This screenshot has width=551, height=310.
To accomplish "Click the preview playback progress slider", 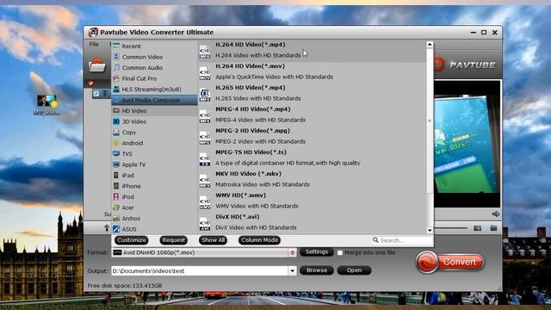I will coord(451,228).
